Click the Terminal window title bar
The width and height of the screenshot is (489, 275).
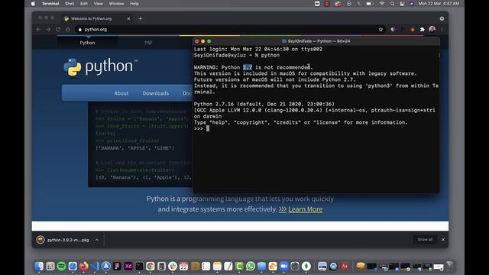[x=316, y=41]
